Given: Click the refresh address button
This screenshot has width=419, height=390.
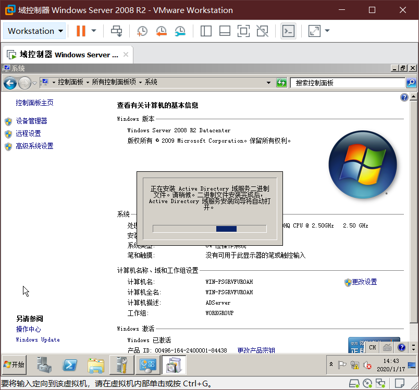Looking at the screenshot, I should tap(281, 83).
